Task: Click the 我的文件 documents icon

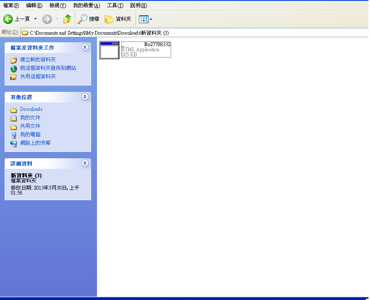Action: 14,118
